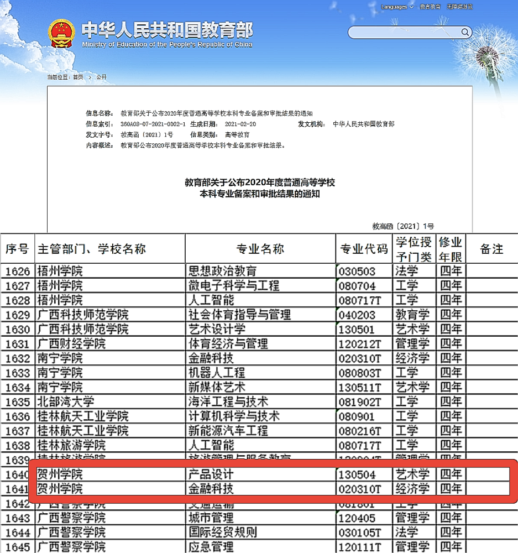Image resolution: width=518 pixels, height=553 pixels.
Task: Click the category value 高等教育
Action: 237,135
